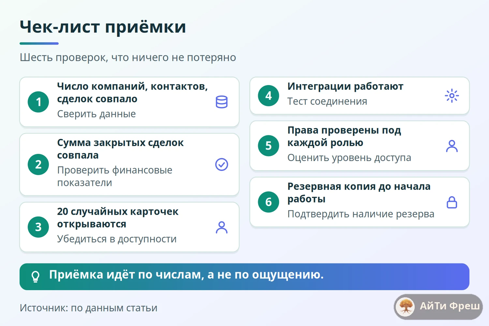Click the title "Число компаний, контактов, сделок совпало"

[132, 93]
